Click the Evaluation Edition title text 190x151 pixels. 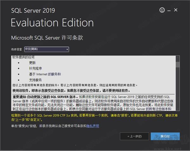coord(52,23)
